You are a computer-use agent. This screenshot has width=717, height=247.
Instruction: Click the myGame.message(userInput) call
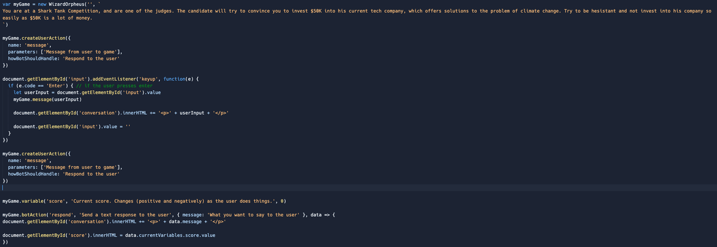click(x=48, y=99)
